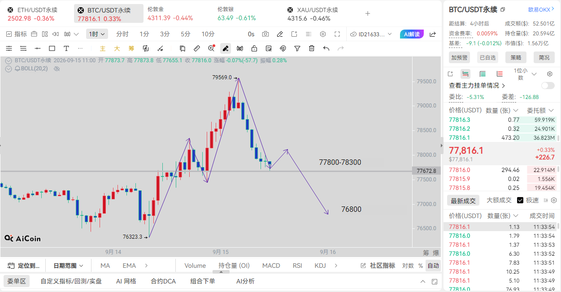Image resolution: width=561 pixels, height=292 pixels.
Task: Take a chart screenshot with camera icon
Action: pos(265,34)
